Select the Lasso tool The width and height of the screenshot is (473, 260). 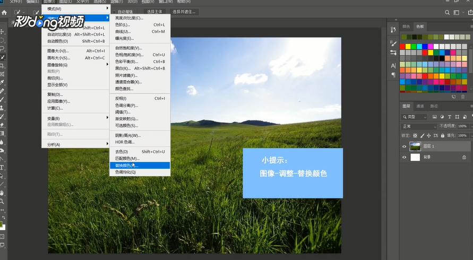[x=2, y=49]
